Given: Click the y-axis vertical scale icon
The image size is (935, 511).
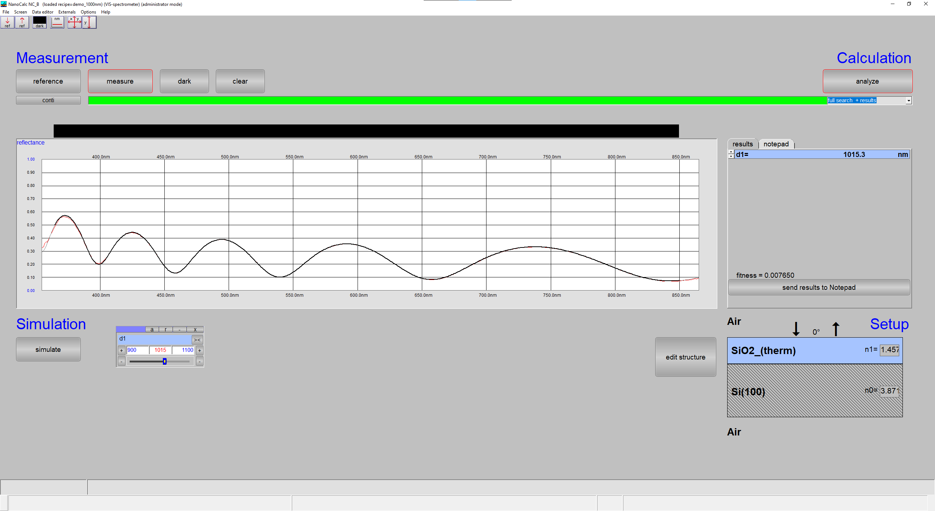Looking at the screenshot, I should coord(89,22).
